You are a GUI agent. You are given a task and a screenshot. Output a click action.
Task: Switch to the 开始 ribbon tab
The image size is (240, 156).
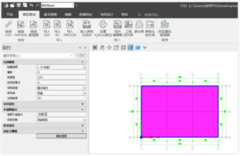pos(10,14)
